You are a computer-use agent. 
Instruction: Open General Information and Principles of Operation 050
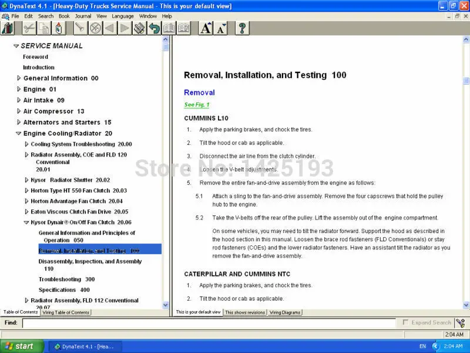point(87,237)
